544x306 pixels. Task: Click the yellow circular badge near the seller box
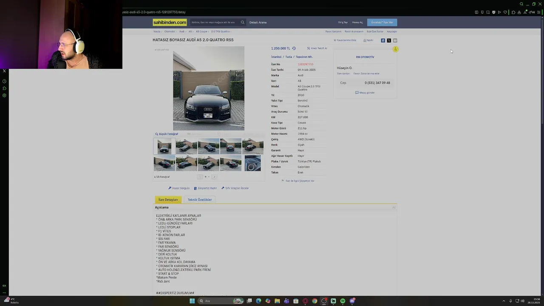(x=395, y=49)
